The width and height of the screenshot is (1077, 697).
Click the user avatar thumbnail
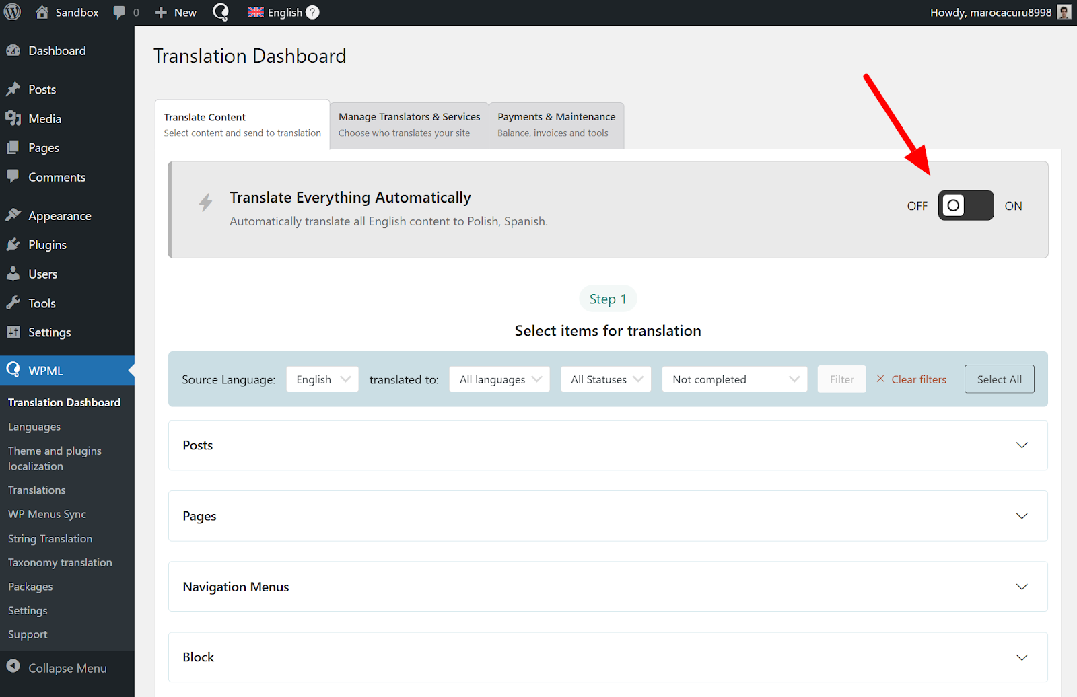click(x=1064, y=12)
